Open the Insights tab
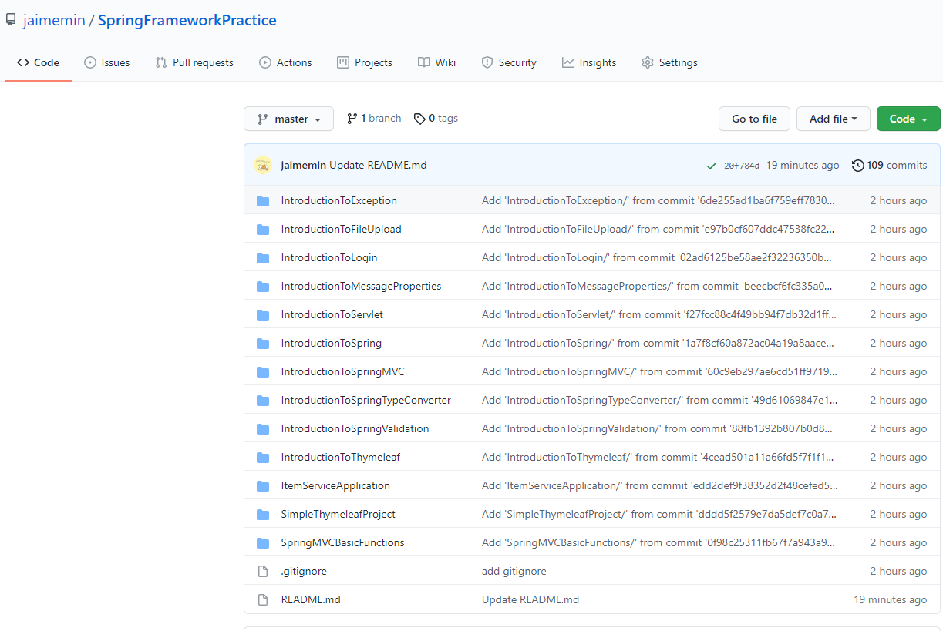This screenshot has width=943, height=631. tap(589, 63)
